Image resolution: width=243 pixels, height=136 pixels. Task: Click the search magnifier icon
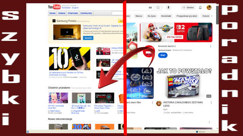click(158, 8)
